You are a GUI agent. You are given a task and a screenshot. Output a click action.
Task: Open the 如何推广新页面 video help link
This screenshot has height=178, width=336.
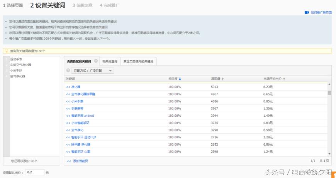pyautogui.click(x=321, y=13)
